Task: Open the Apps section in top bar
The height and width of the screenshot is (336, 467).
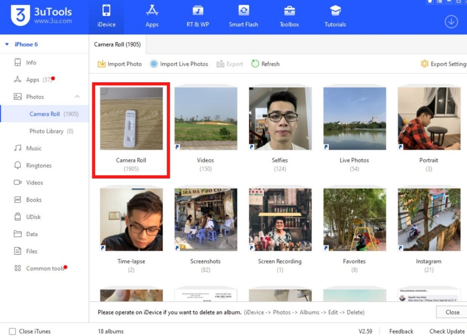Action: (152, 17)
